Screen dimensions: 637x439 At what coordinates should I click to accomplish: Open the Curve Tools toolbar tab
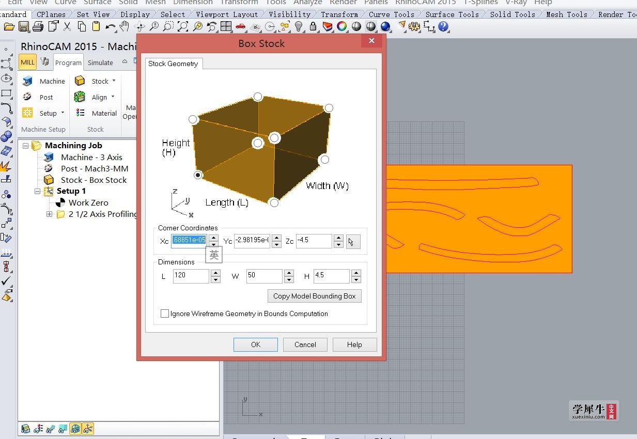click(x=392, y=14)
